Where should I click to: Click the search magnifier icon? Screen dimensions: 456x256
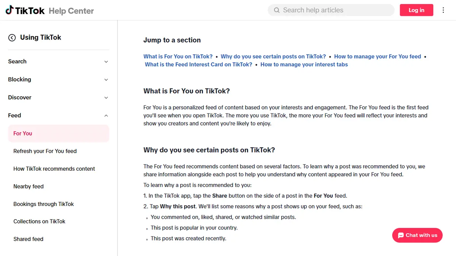(277, 10)
